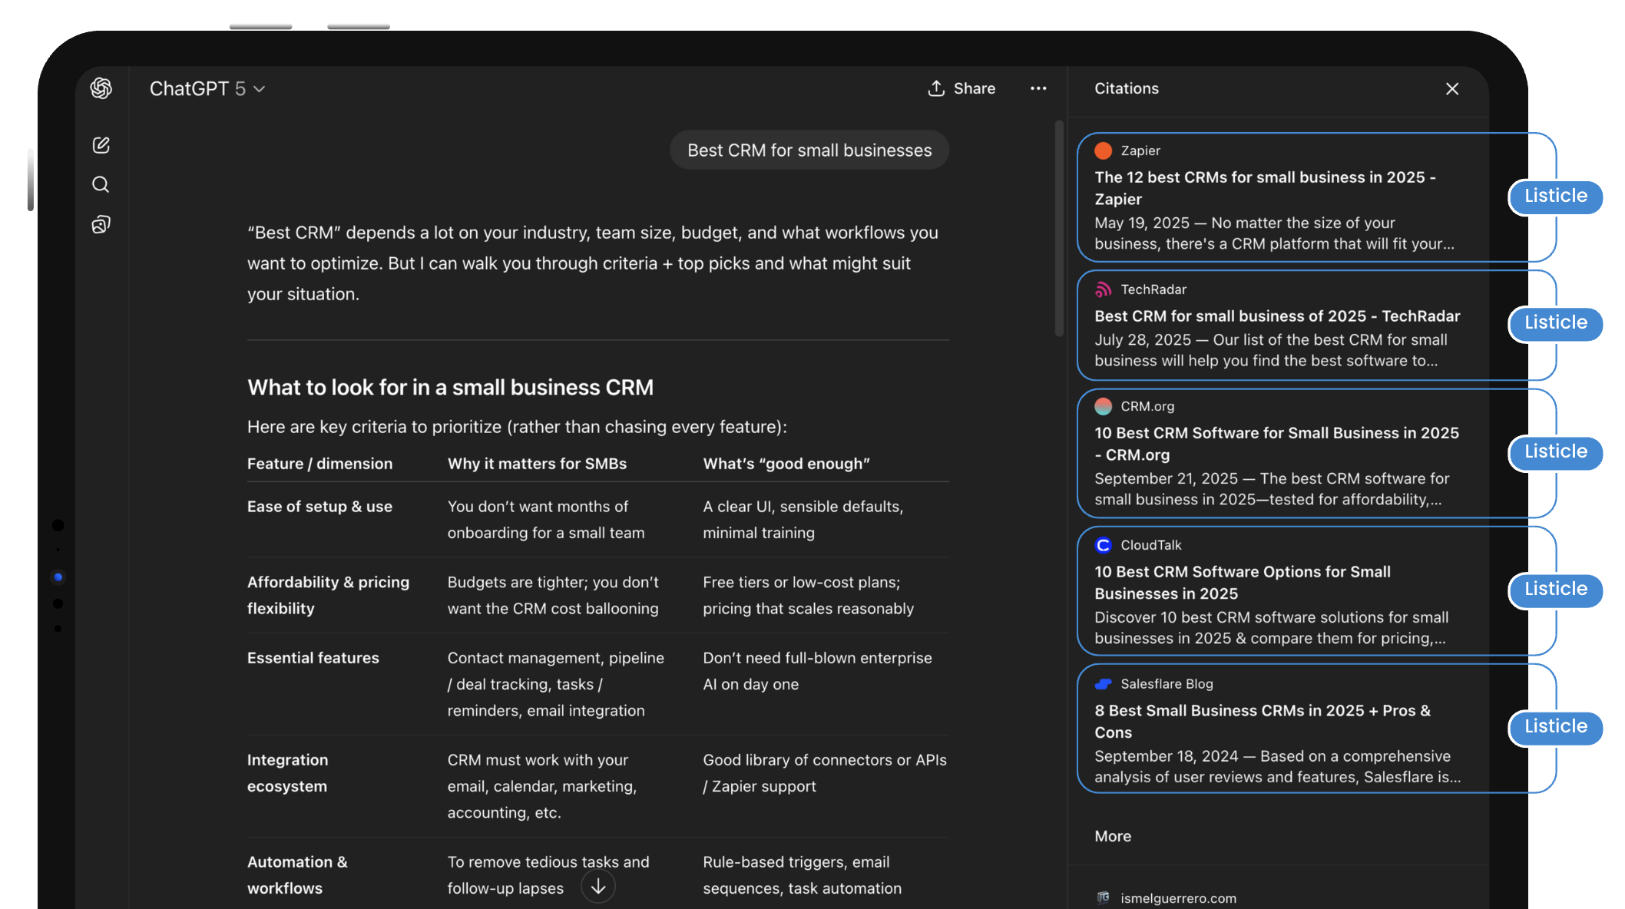Image resolution: width=1625 pixels, height=909 pixels.
Task: Click the 'Here are key criteria to prioritize' sentence
Action: [517, 427]
